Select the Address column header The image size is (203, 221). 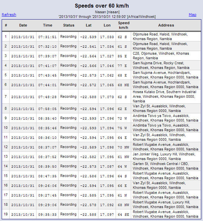(x=166, y=25)
